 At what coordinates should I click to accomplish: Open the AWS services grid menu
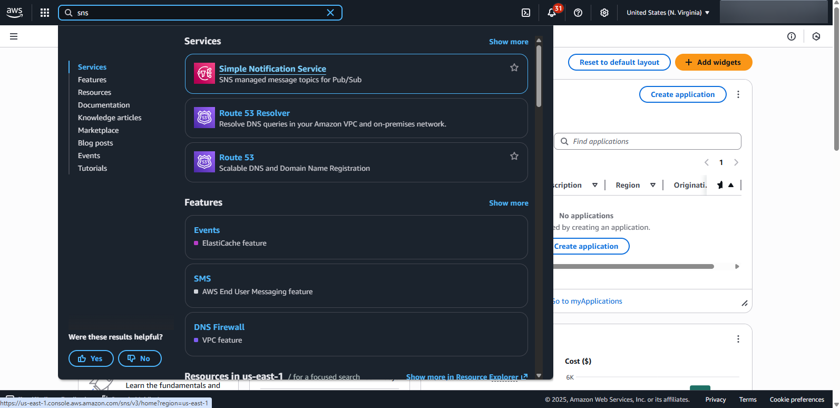(45, 13)
